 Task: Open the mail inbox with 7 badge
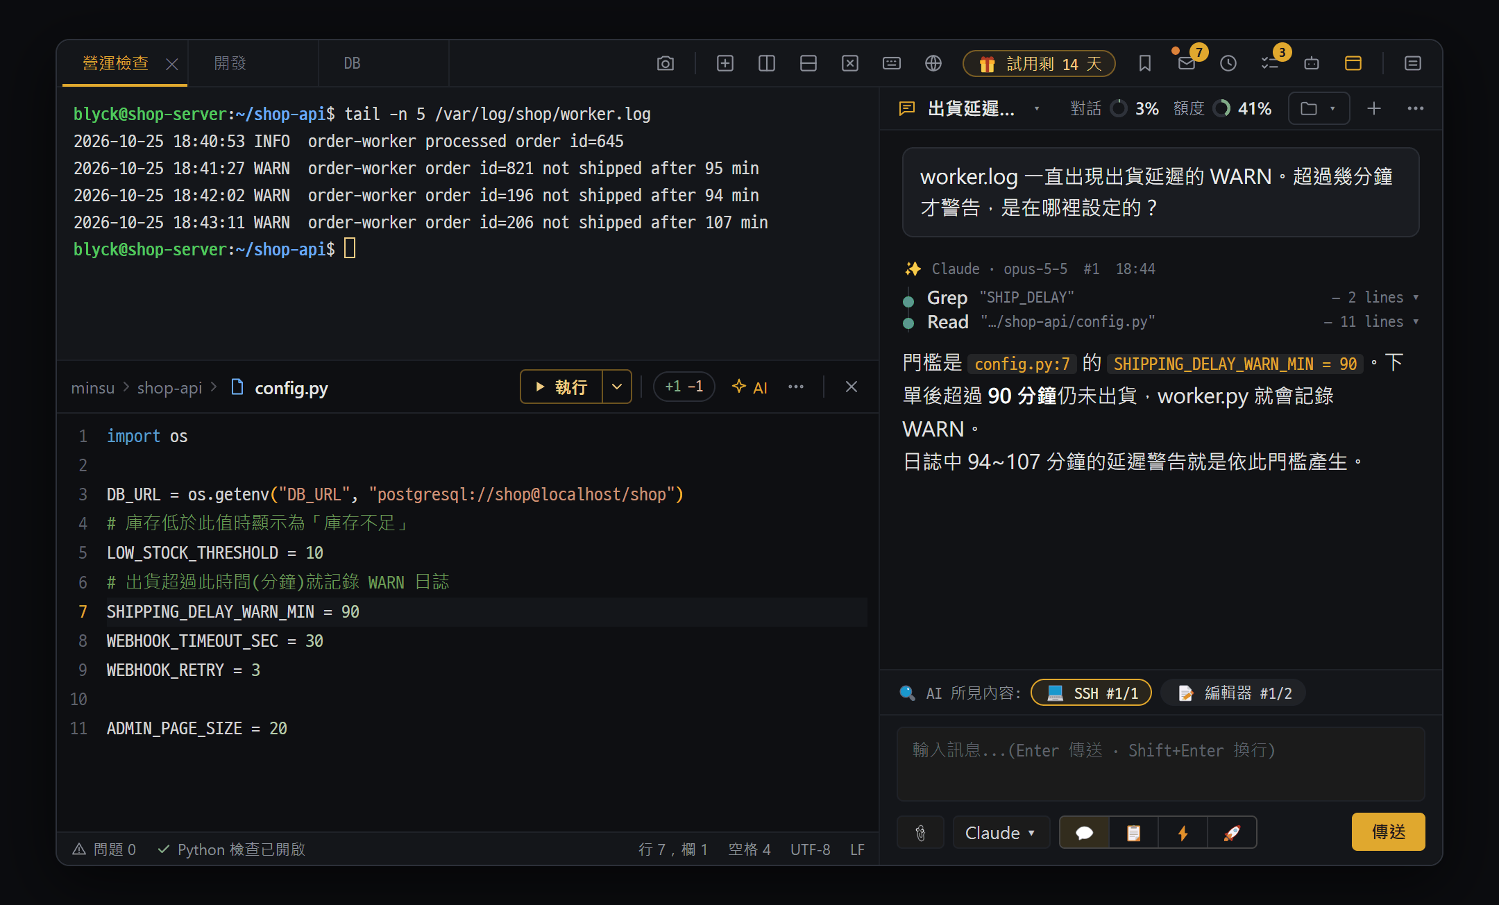pyautogui.click(x=1187, y=64)
